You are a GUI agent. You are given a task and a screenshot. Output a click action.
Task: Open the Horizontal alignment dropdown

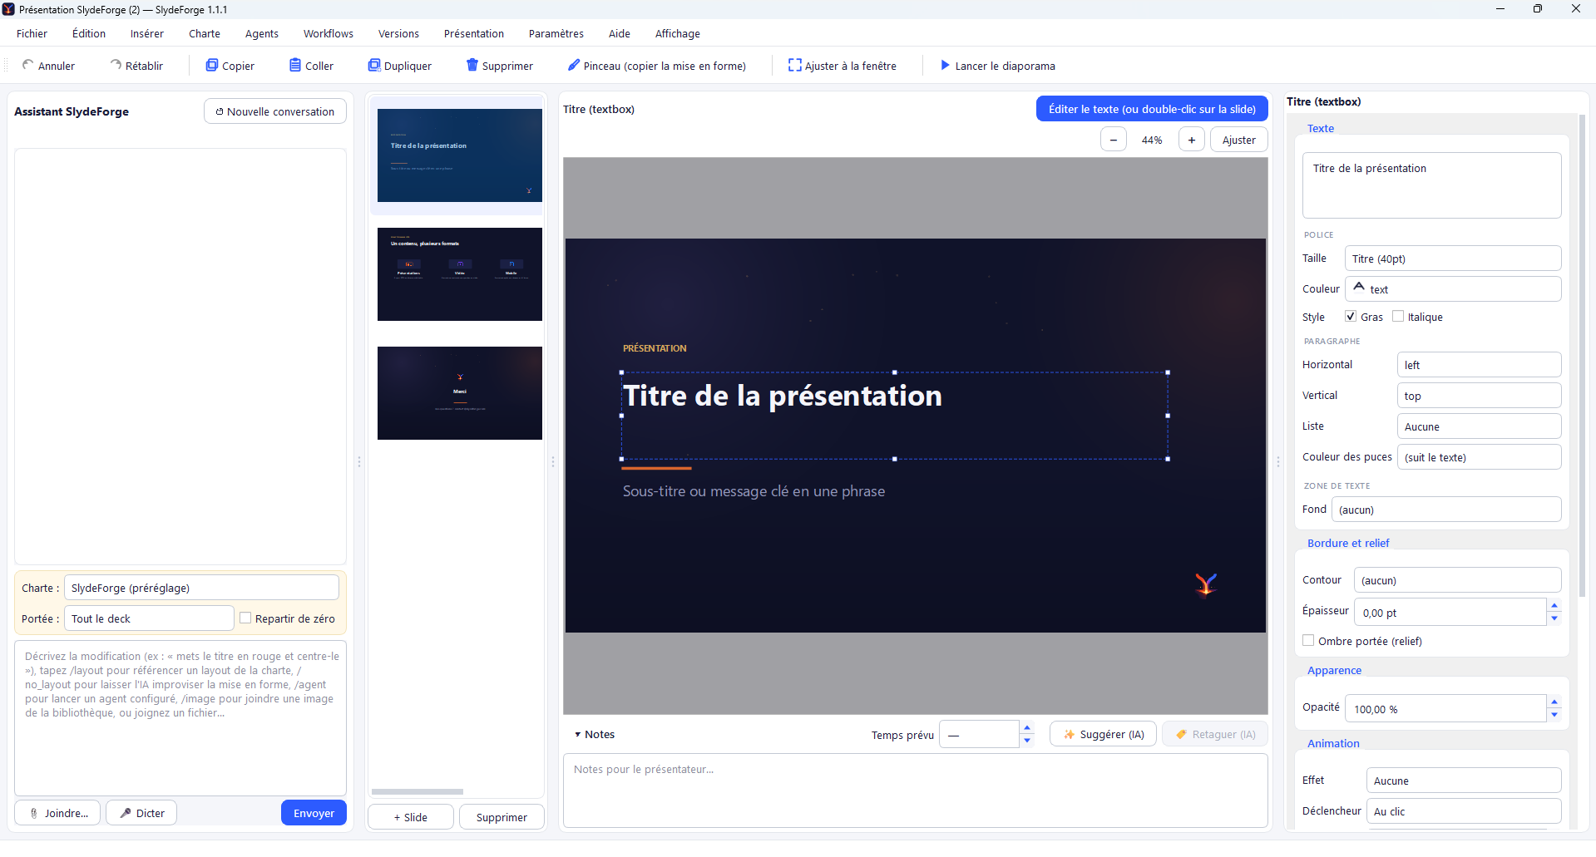(x=1479, y=365)
